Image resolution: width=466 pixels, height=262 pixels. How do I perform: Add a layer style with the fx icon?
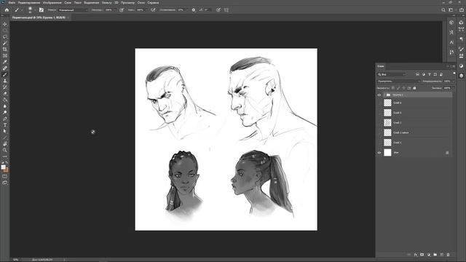coord(416,255)
